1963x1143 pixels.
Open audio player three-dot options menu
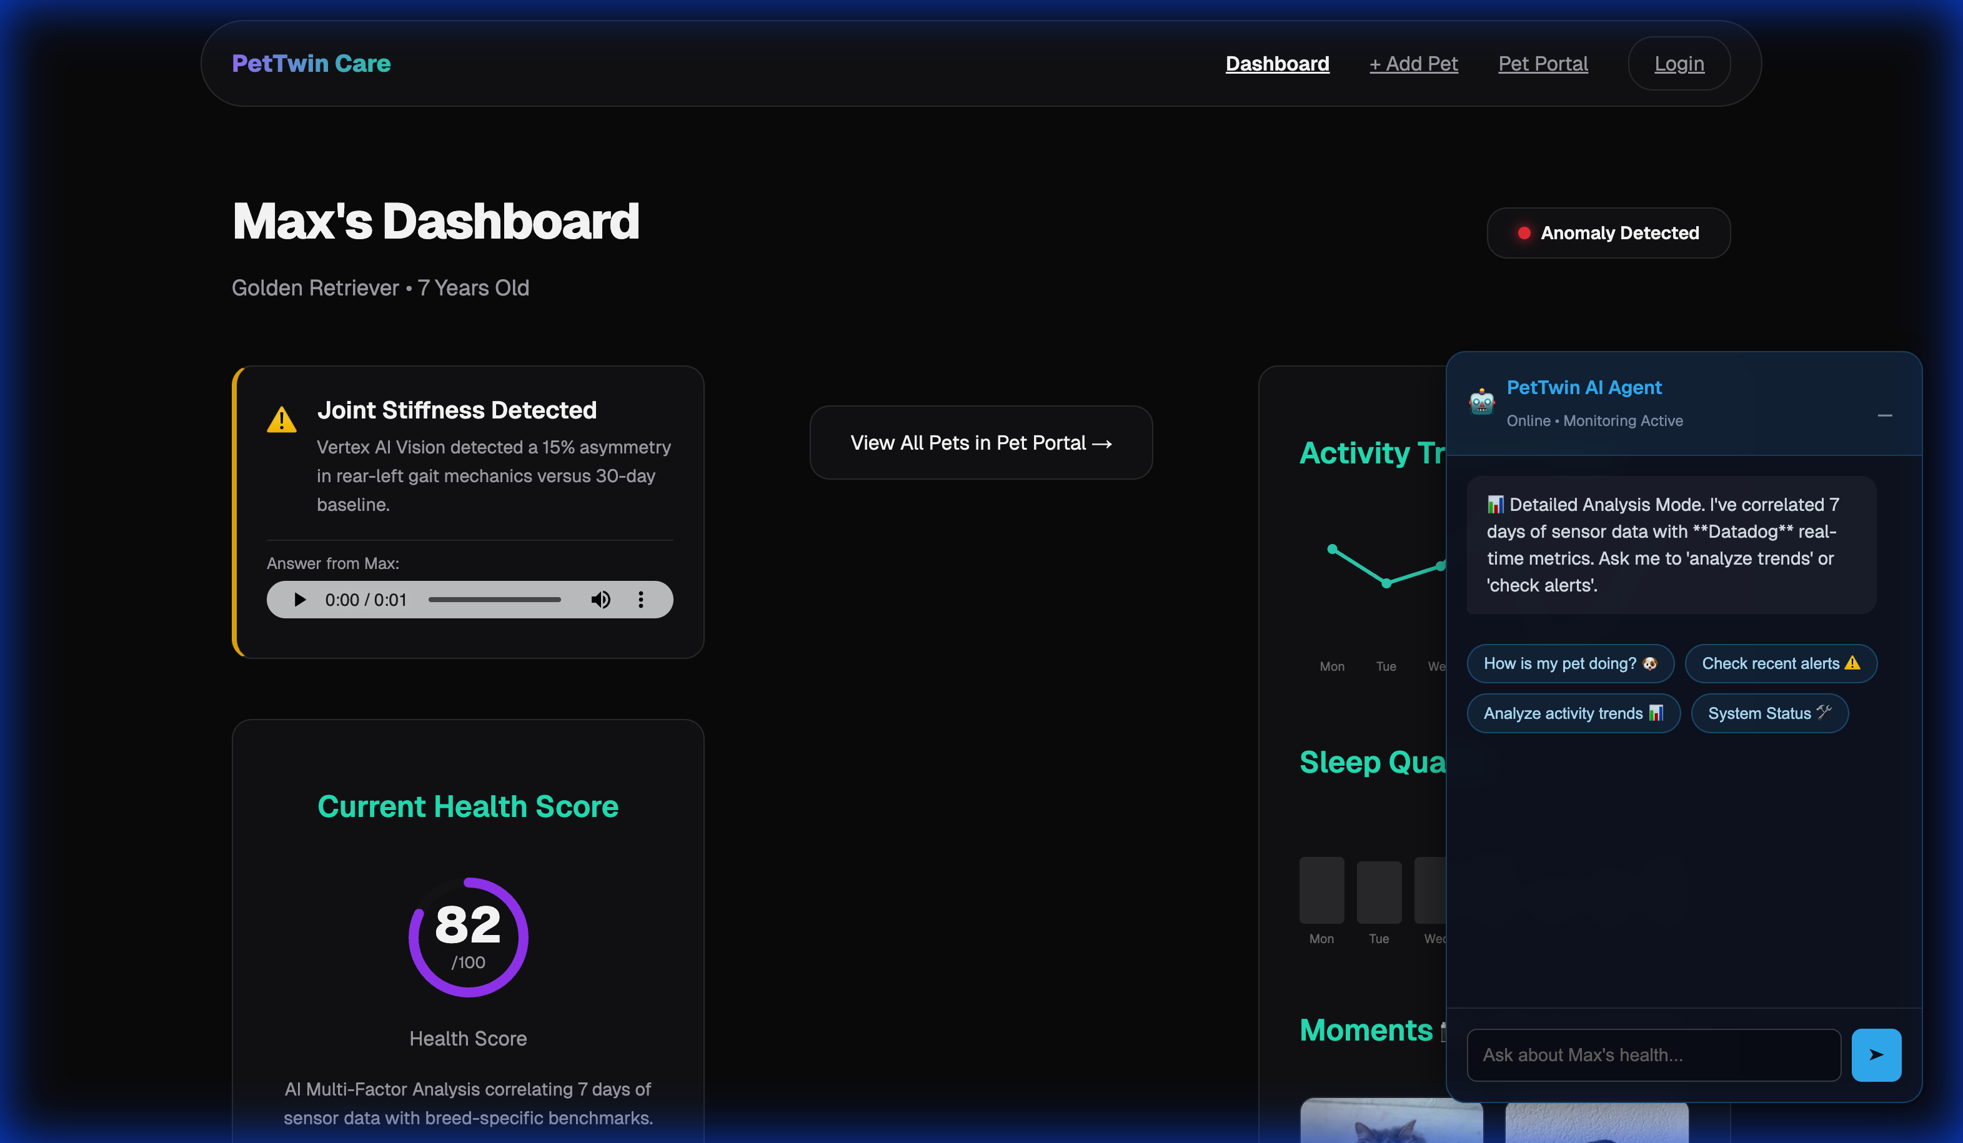[x=640, y=600]
